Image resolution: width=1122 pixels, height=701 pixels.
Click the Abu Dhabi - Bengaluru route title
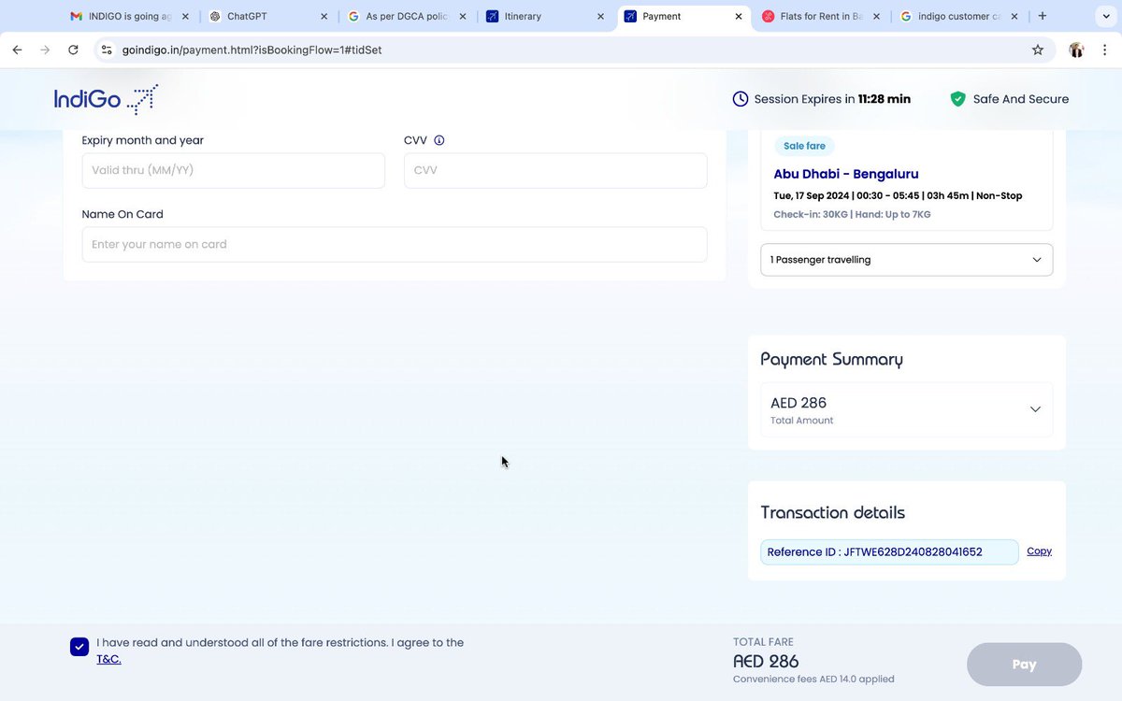click(846, 174)
